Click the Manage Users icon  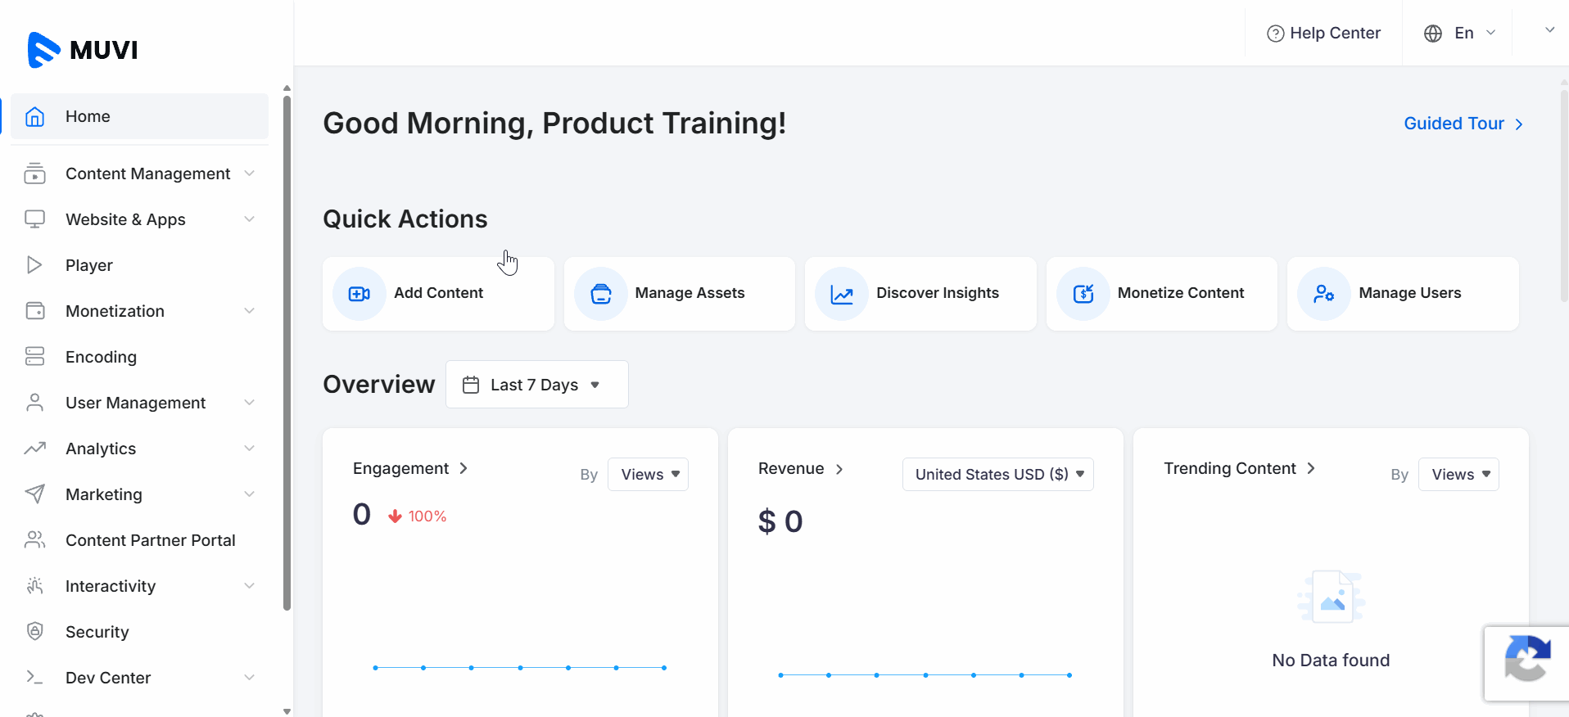coord(1323,294)
